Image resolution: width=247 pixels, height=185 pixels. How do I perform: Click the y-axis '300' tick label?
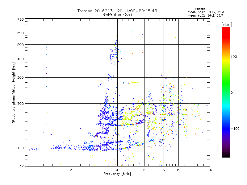click(21, 78)
